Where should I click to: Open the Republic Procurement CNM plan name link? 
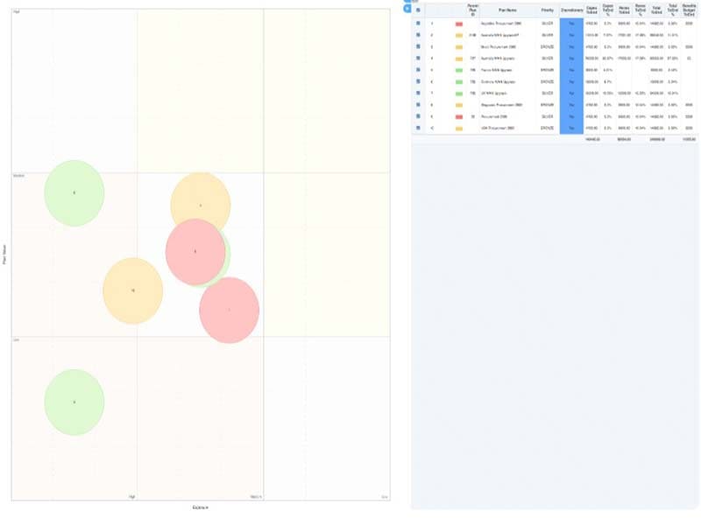coord(502,23)
